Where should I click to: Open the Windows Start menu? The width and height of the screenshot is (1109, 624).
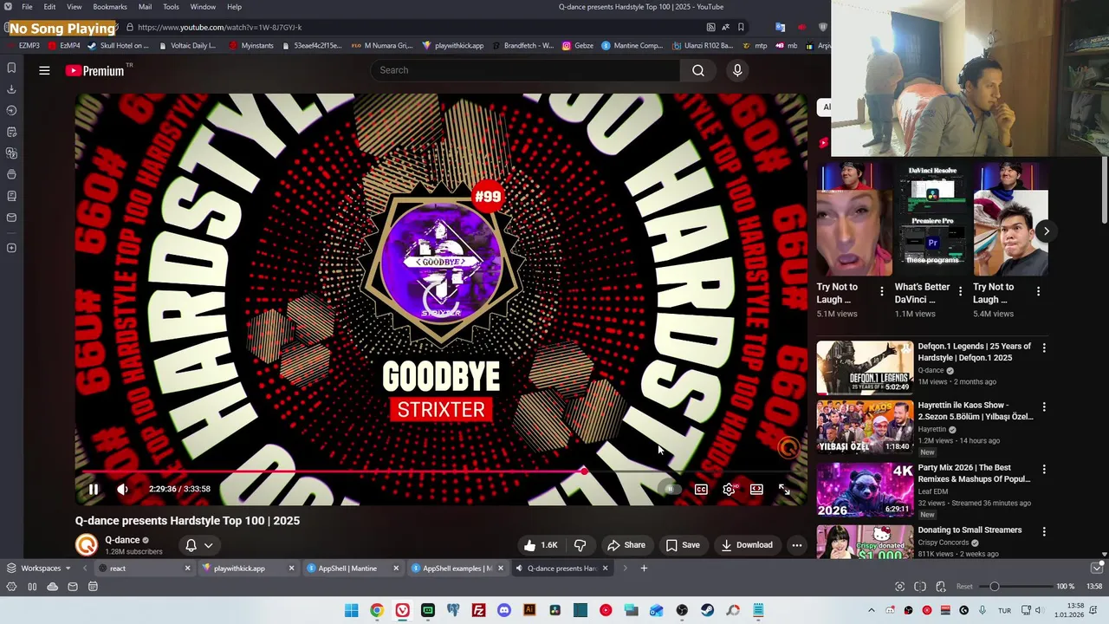(x=351, y=611)
